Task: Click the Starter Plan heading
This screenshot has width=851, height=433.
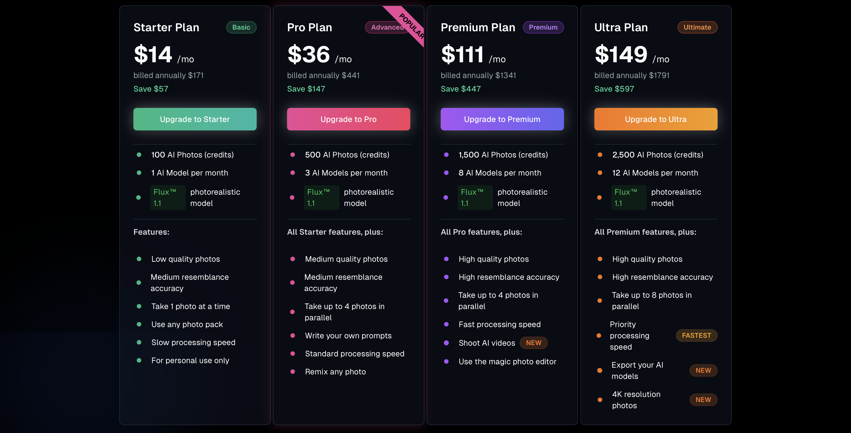Action: [x=166, y=27]
